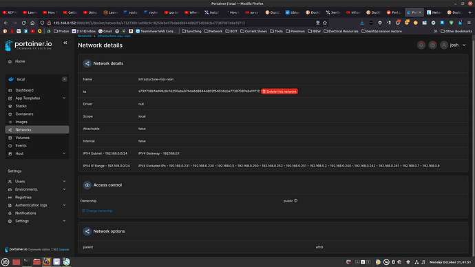Open the TeamViewer Web Console bookmark
This screenshot has height=267, width=475.
(x=156, y=31)
